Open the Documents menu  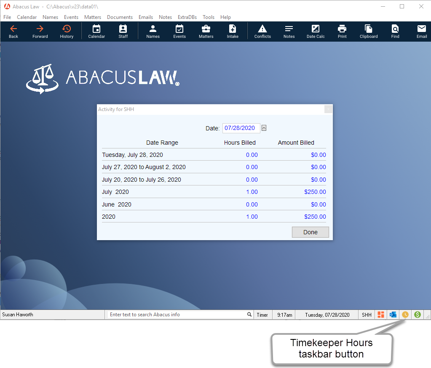(x=120, y=17)
